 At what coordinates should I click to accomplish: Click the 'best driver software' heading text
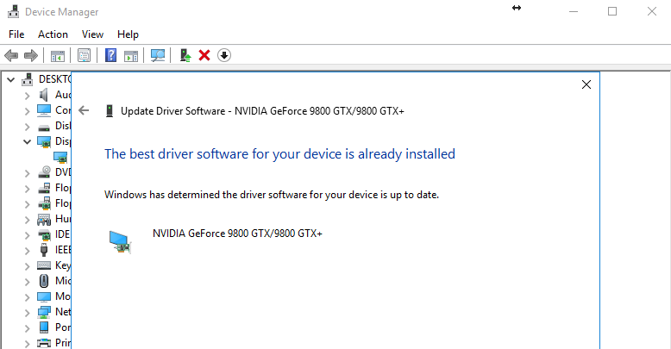279,154
